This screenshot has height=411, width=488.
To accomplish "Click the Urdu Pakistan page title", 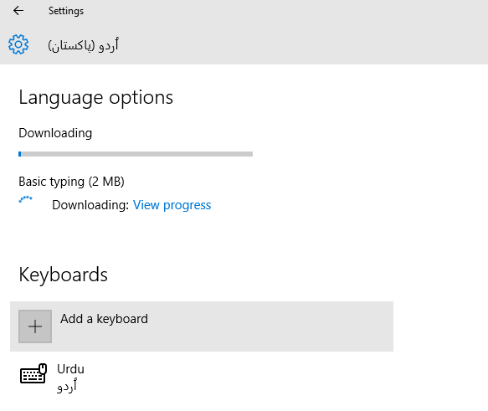I will click(83, 45).
